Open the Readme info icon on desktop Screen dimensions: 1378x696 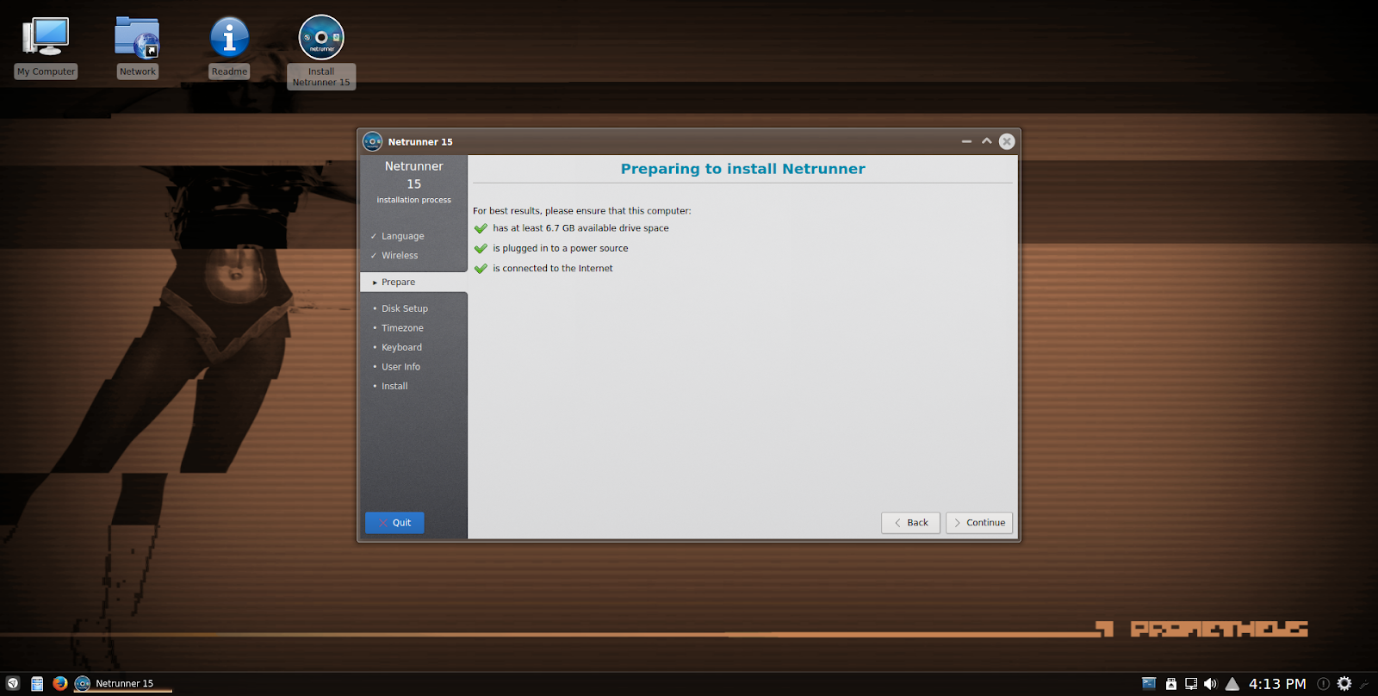(229, 48)
